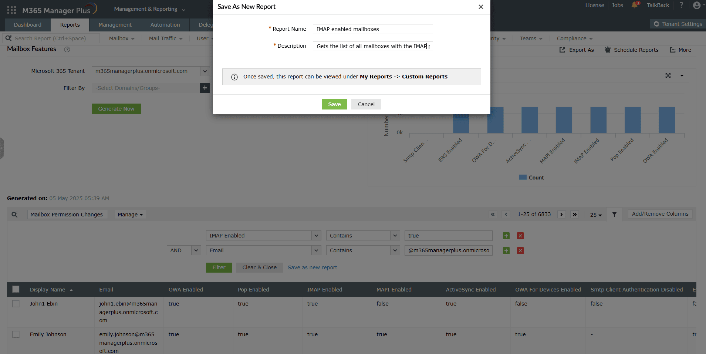The width and height of the screenshot is (706, 354).
Task: Open Schedule Reports
Action: point(631,50)
